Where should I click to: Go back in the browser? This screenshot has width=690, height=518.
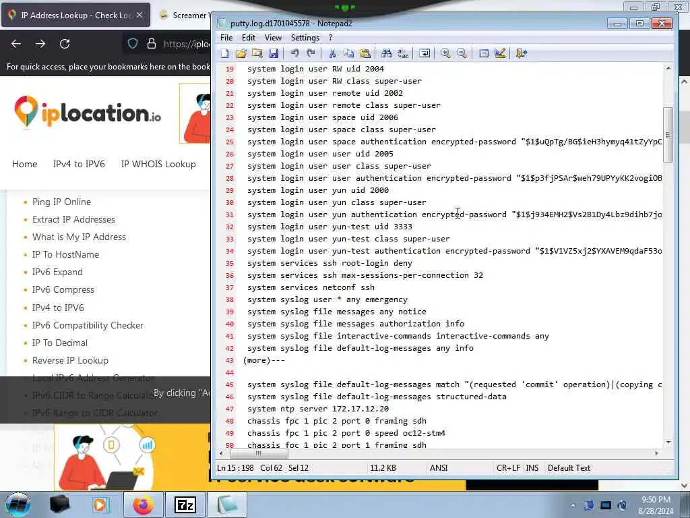(16, 44)
